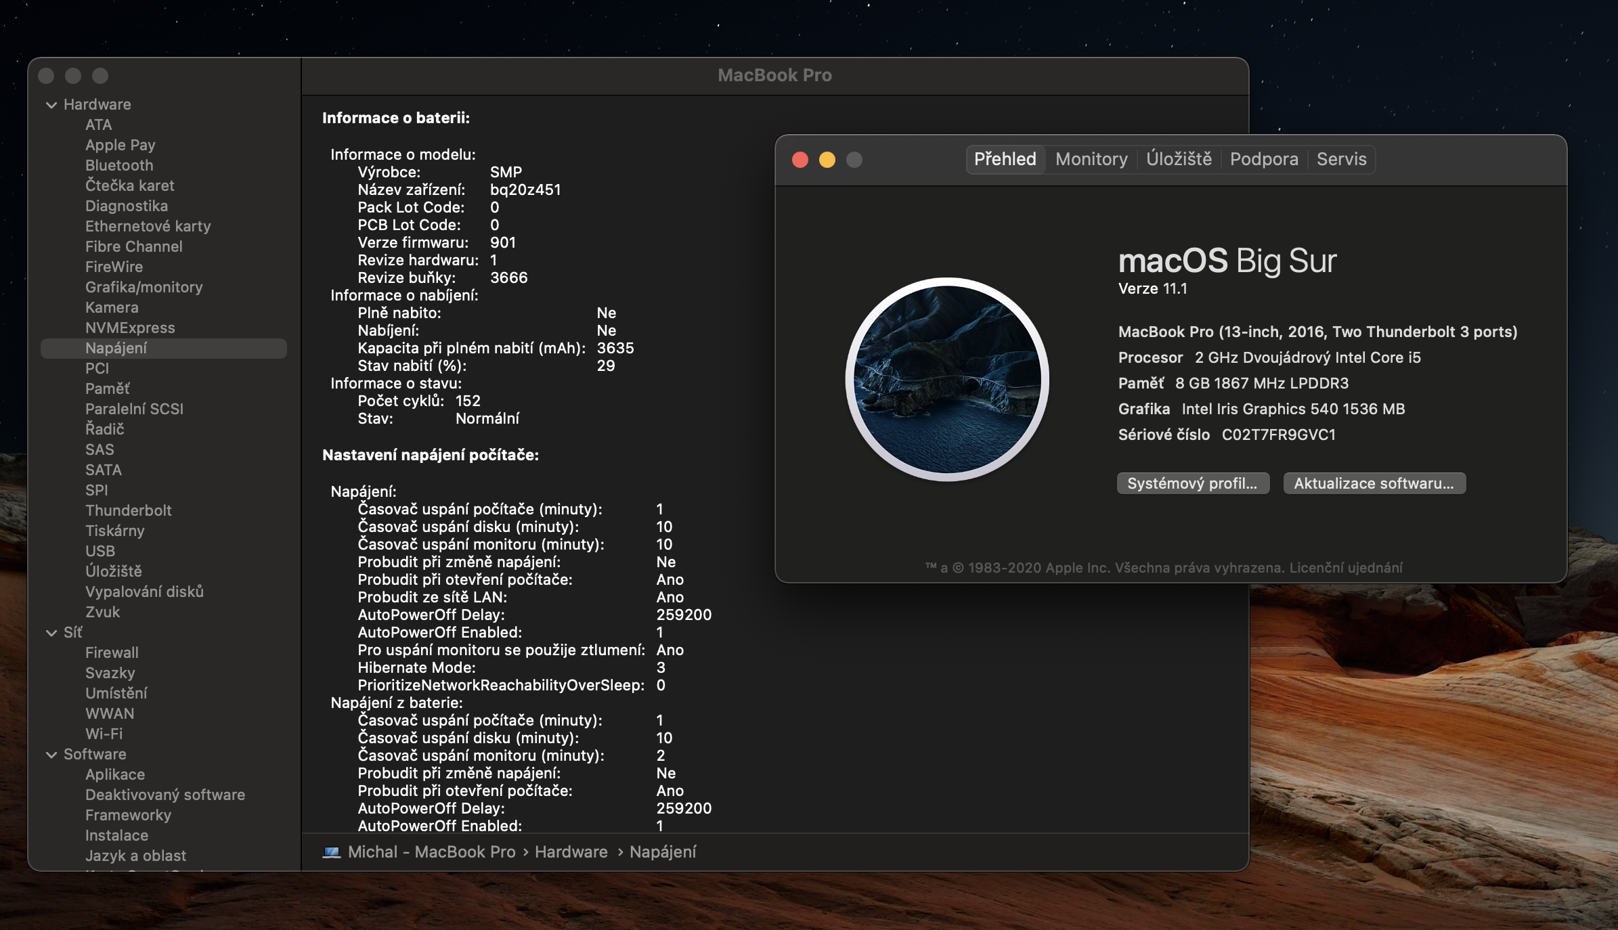Collapse the Hardware section

pos(51,105)
